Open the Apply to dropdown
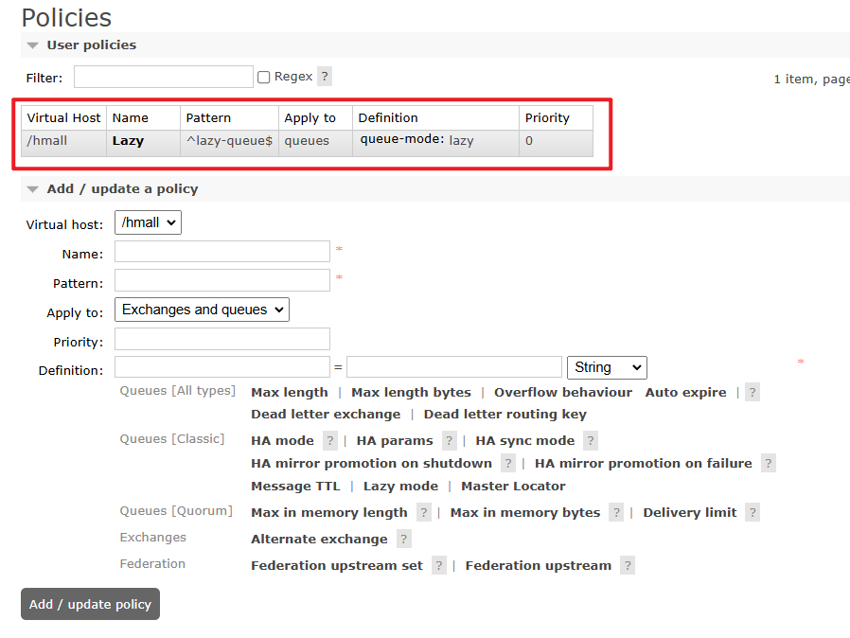This screenshot has height=638, width=850. pos(202,310)
